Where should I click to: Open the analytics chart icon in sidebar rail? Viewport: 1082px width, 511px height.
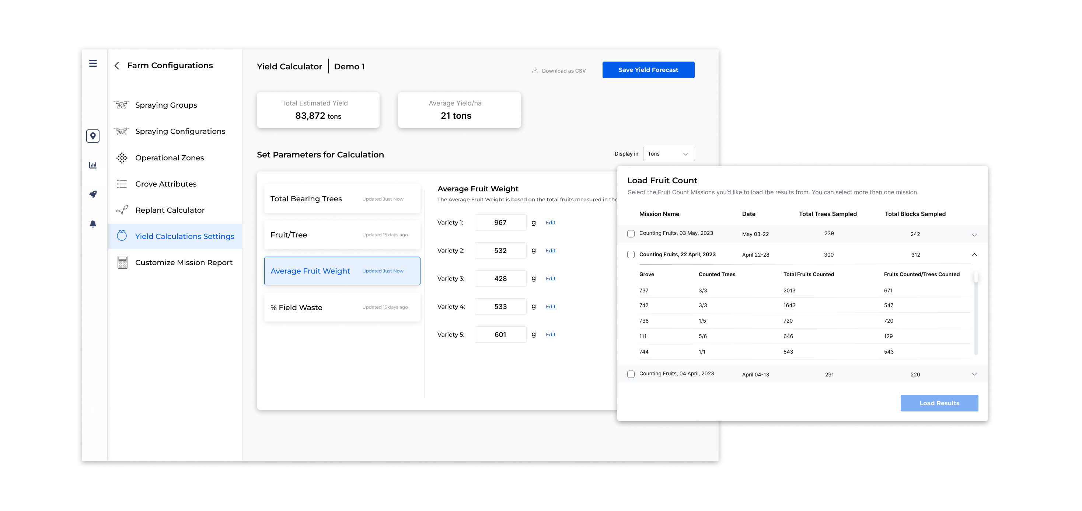click(93, 165)
